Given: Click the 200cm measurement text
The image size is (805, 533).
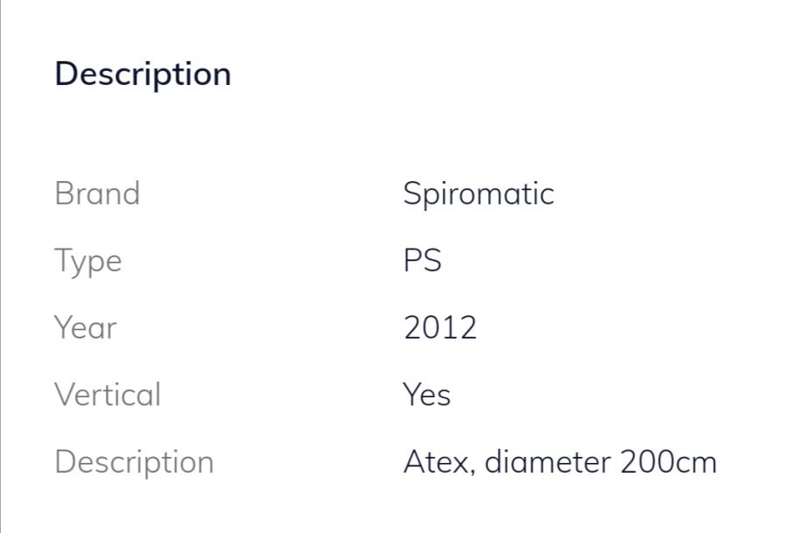Looking at the screenshot, I should click(x=669, y=462).
